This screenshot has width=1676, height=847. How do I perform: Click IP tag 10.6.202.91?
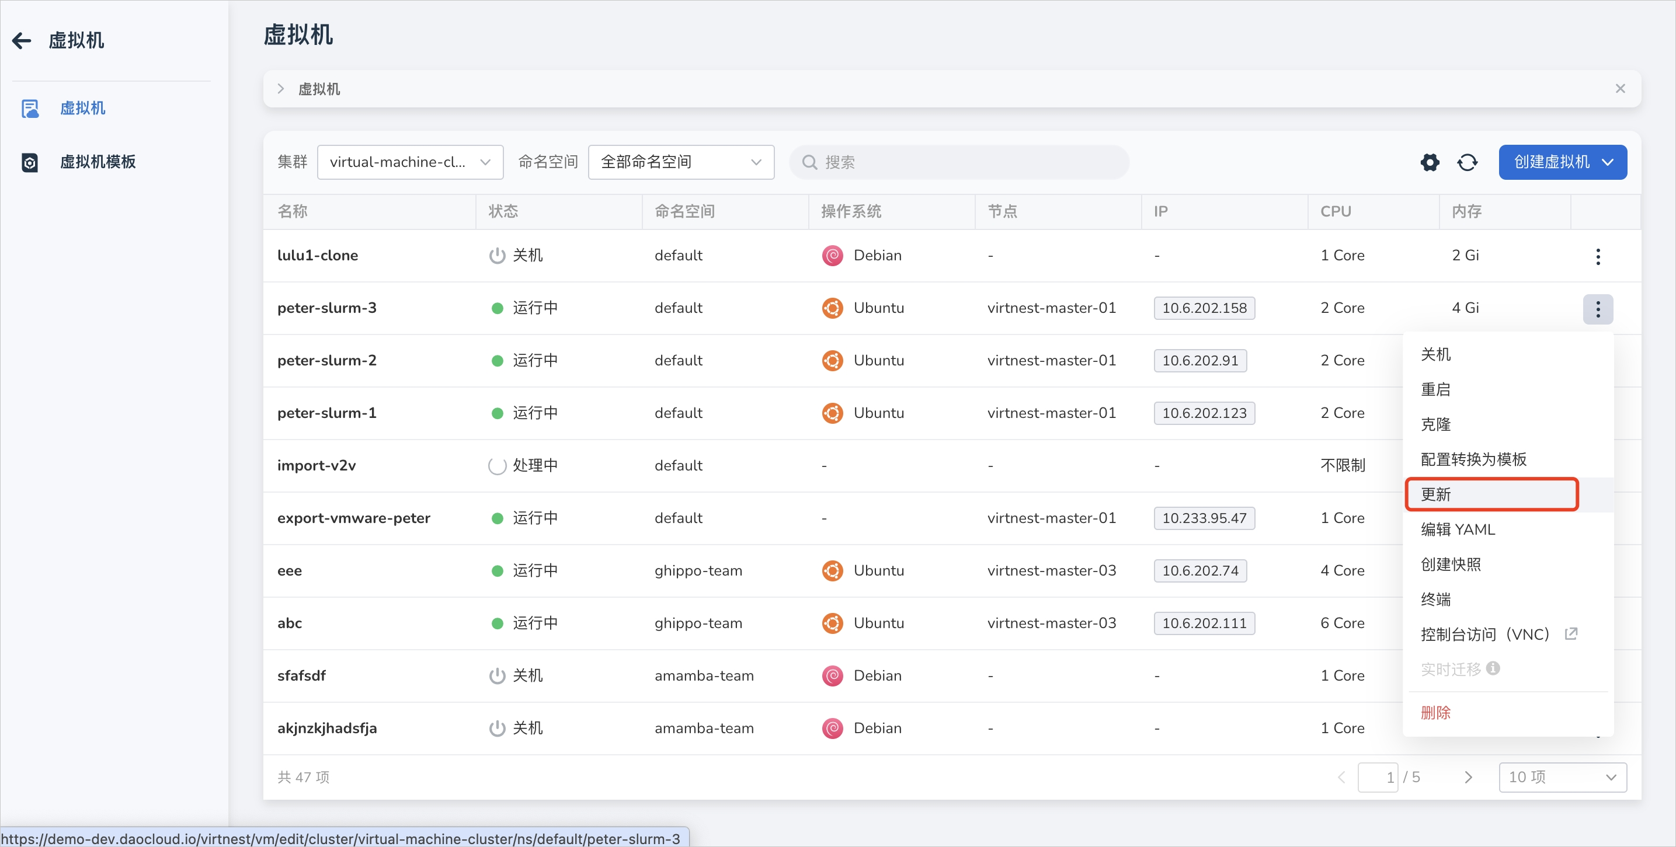click(1199, 360)
